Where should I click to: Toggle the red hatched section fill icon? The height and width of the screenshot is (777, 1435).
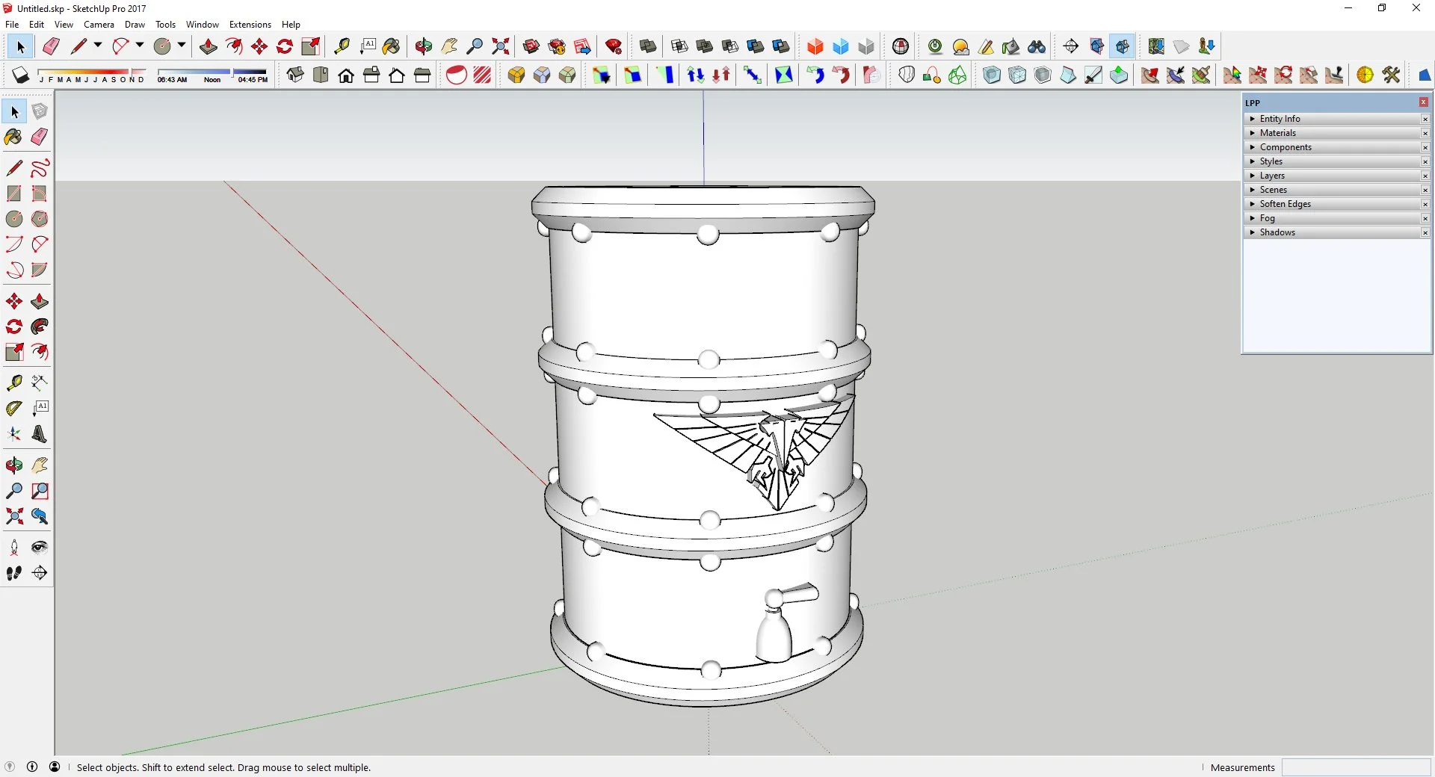(x=482, y=75)
